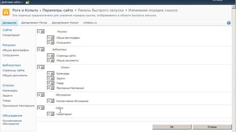Open order dropdown for Коллективное обсуждение row
This screenshot has height=132, width=236.
click(51, 101)
